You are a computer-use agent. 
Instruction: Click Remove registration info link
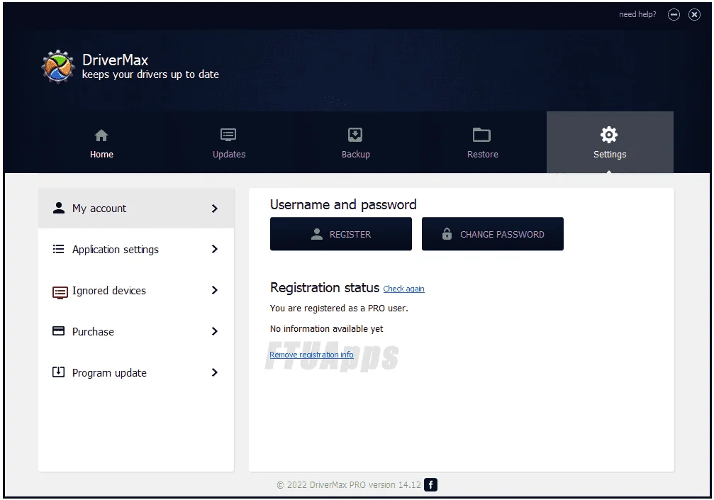click(311, 355)
